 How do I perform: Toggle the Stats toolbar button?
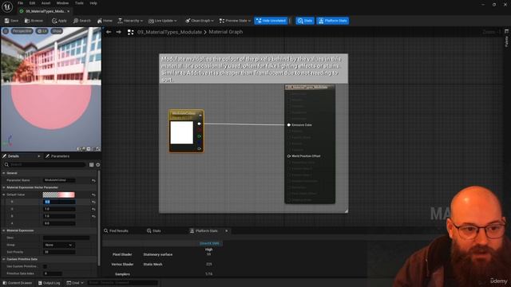pyautogui.click(x=305, y=21)
